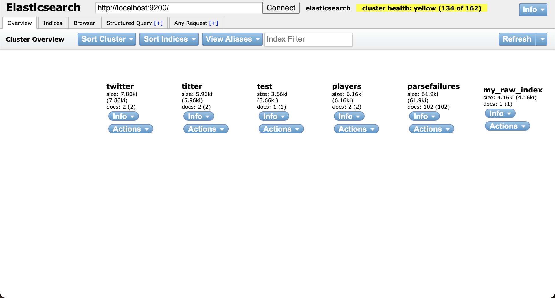The image size is (555, 298).
Task: Open the cluster Info dropdown at top right
Action: click(x=533, y=10)
